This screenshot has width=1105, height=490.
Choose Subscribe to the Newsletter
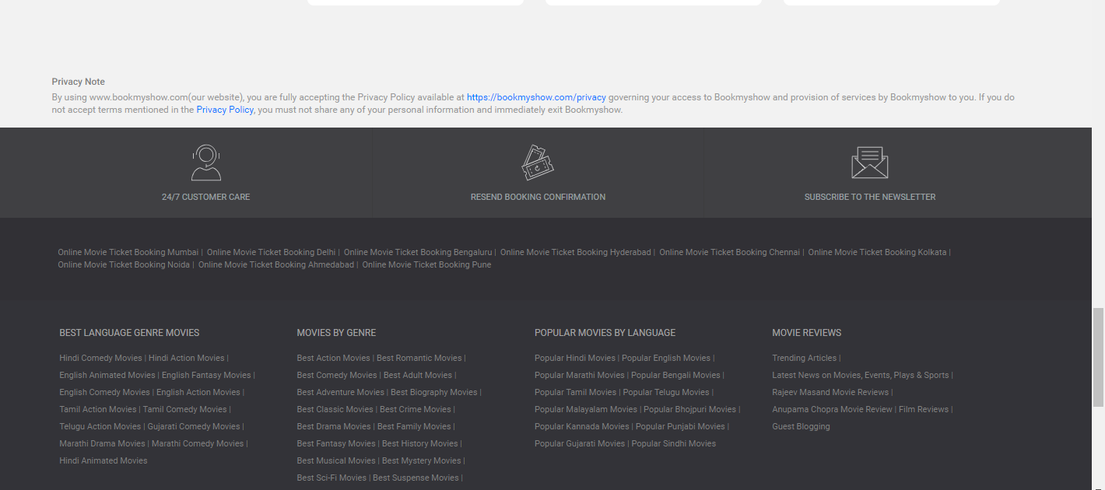click(x=870, y=197)
